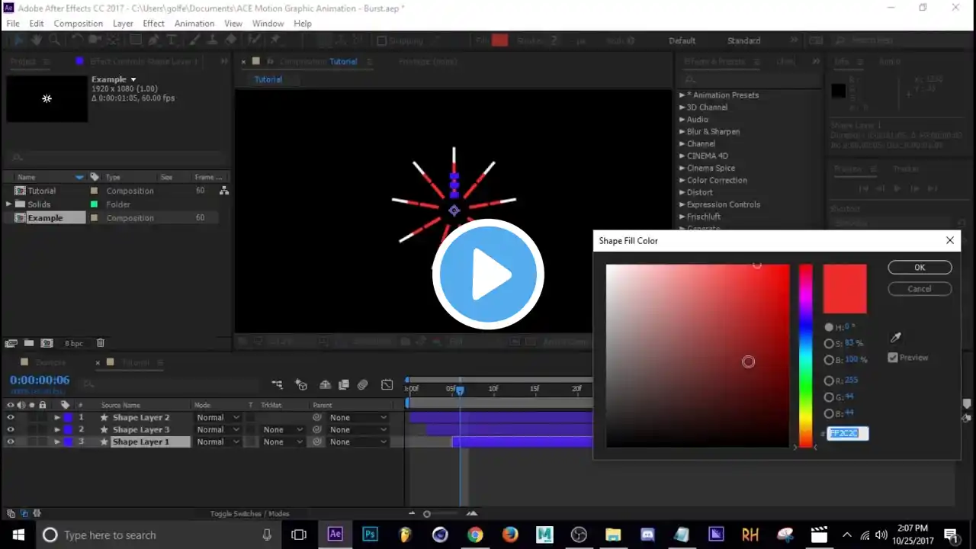Expand Shape Layer 3 properties triangle
Screen dimensions: 976x549
coord(56,430)
